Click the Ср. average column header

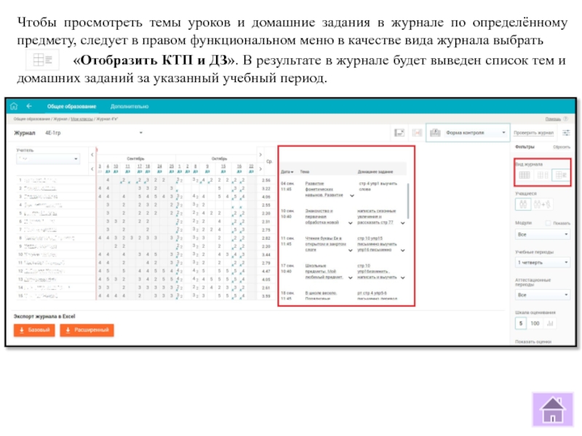269,161
